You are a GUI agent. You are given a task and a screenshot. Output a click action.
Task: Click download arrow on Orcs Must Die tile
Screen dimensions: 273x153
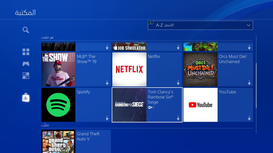(249, 83)
